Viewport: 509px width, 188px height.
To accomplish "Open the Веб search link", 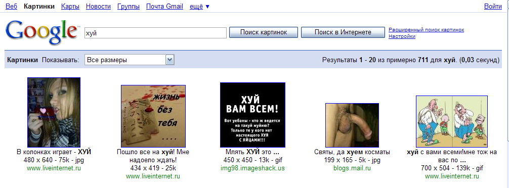I will point(11,7).
